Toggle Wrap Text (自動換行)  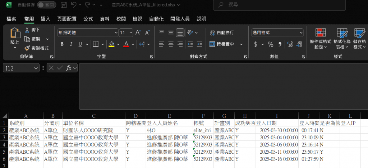coord(222,33)
